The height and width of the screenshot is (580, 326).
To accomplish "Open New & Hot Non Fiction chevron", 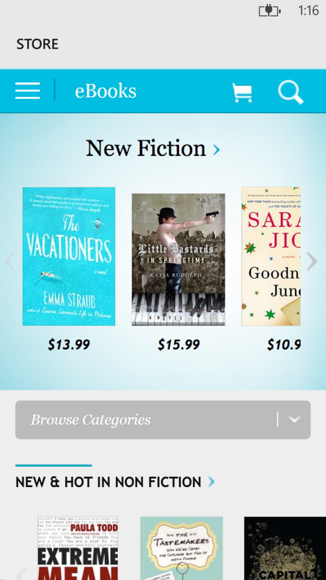I will (212, 481).
